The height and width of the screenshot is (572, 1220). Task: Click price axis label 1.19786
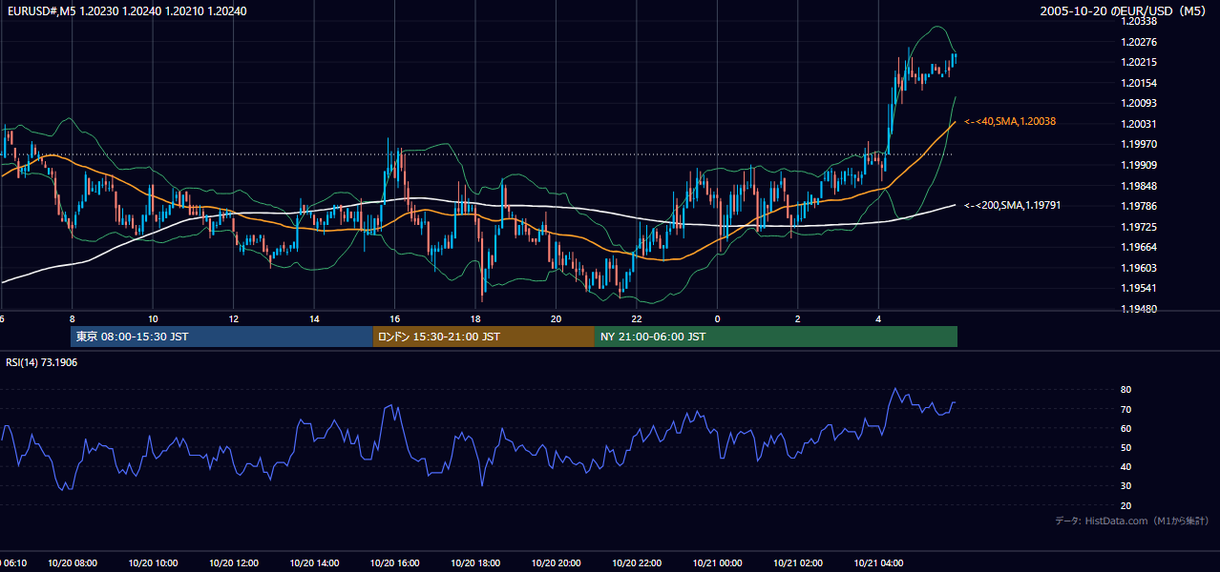pyautogui.click(x=1140, y=206)
